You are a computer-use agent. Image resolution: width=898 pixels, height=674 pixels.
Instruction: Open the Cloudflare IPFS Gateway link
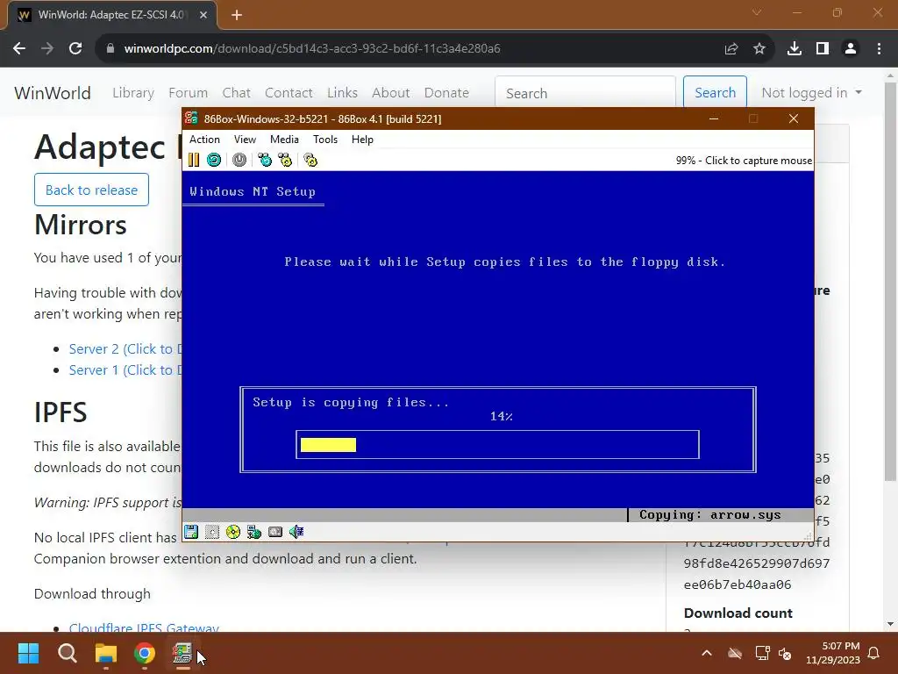[x=144, y=627]
